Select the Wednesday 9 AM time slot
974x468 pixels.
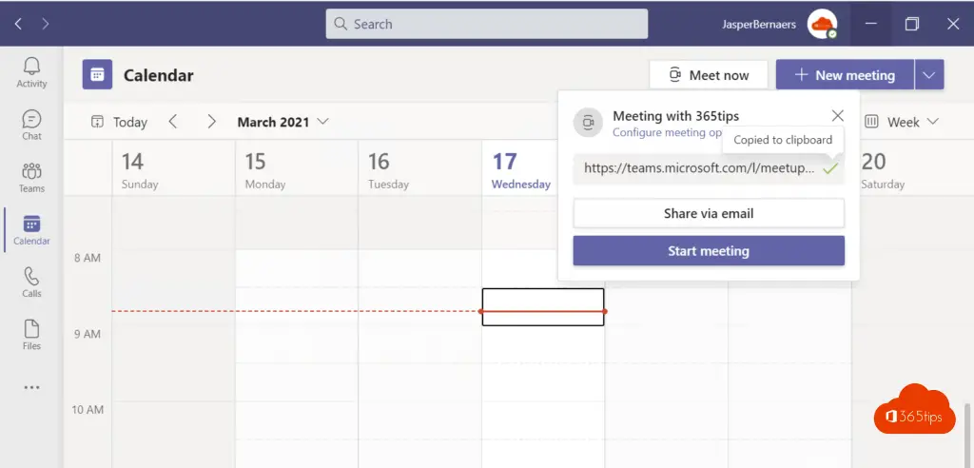(x=543, y=307)
